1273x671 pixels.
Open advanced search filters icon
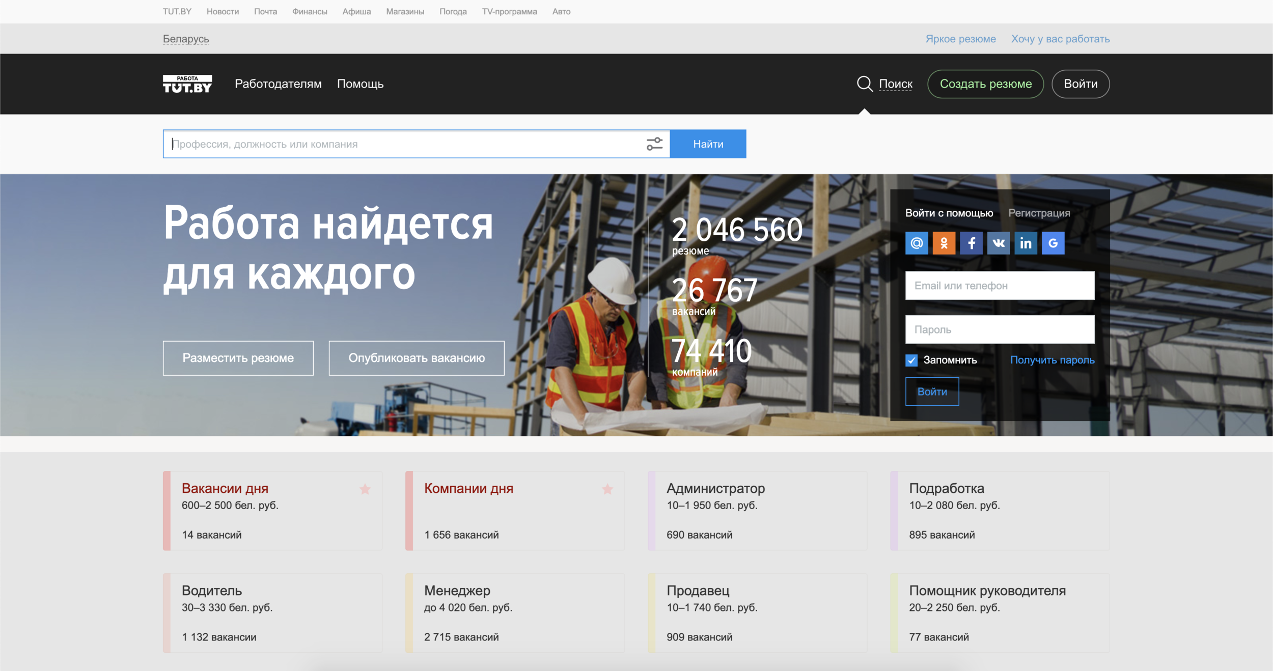[654, 144]
